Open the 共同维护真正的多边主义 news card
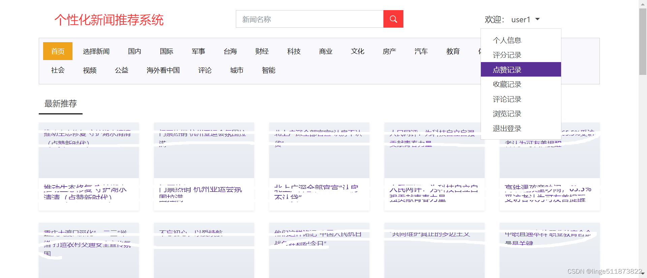Image resolution: width=647 pixels, height=278 pixels. tap(434, 250)
